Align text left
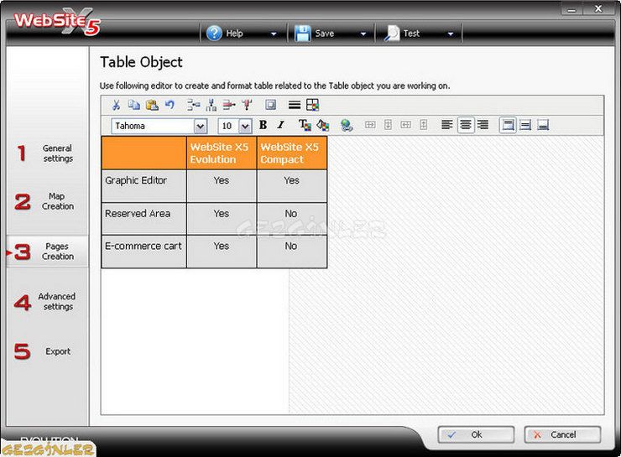Viewport: 621px width, 457px height. [447, 125]
